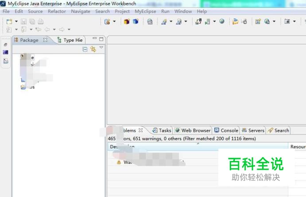Click the New file wizard icon
The width and height of the screenshot is (306, 197).
point(9,21)
